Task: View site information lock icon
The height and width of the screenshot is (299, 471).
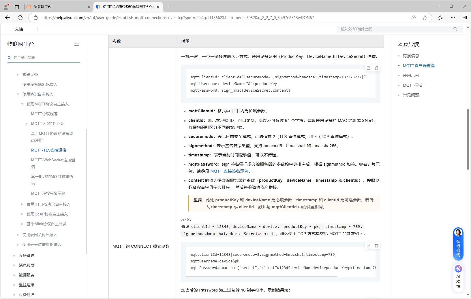Action: click(36, 18)
